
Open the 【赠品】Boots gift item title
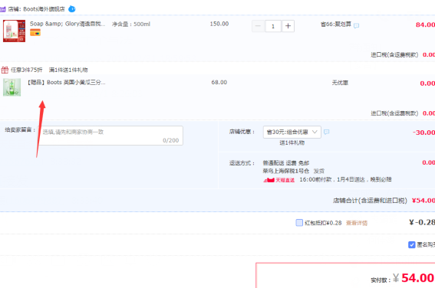[66, 82]
